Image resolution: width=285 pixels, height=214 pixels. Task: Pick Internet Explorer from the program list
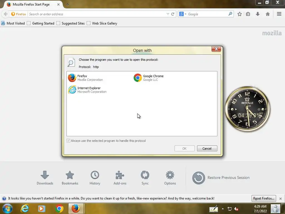tap(87, 90)
